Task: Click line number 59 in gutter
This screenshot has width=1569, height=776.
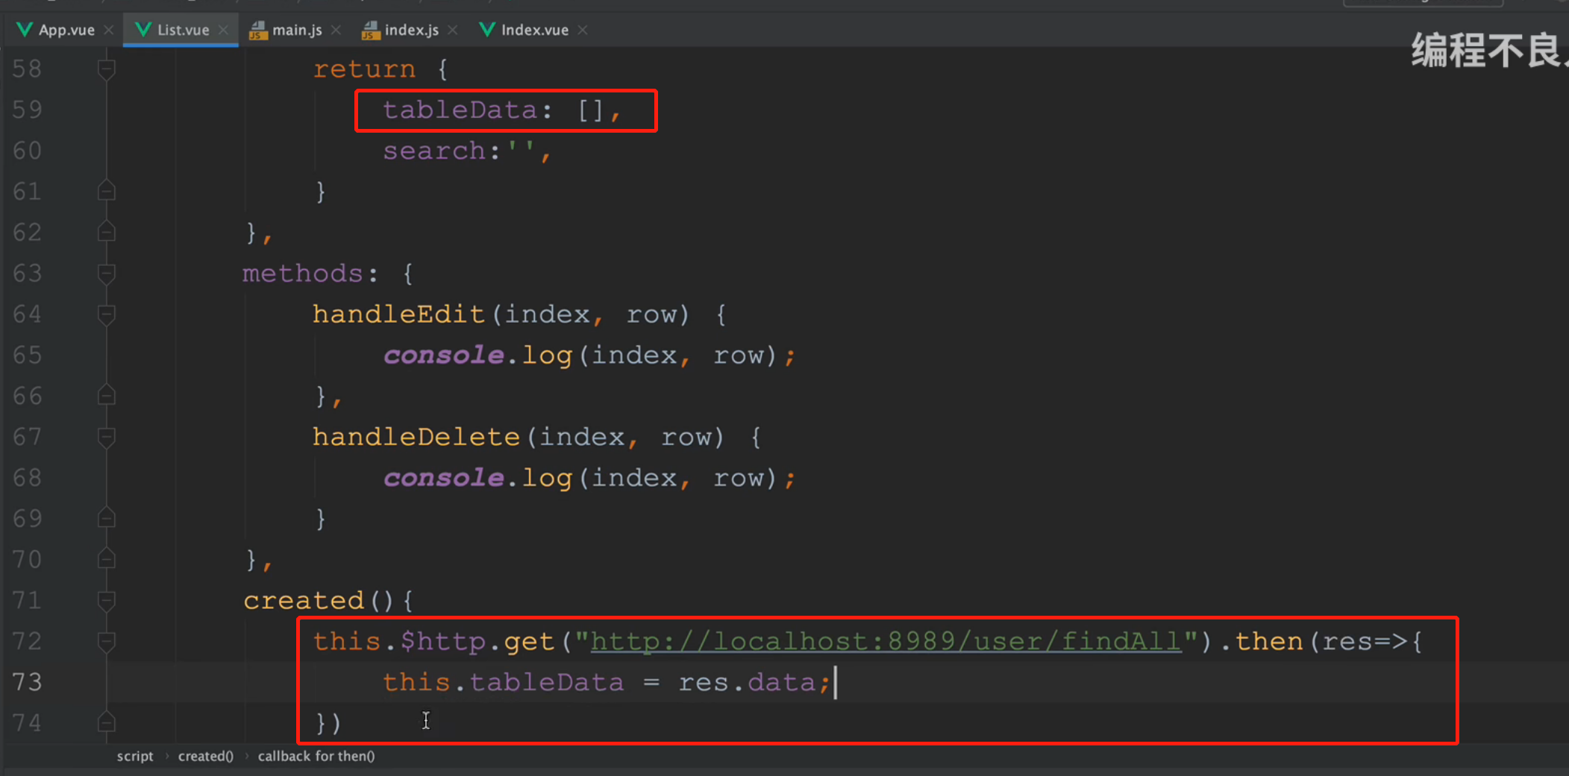Action: pyautogui.click(x=28, y=110)
